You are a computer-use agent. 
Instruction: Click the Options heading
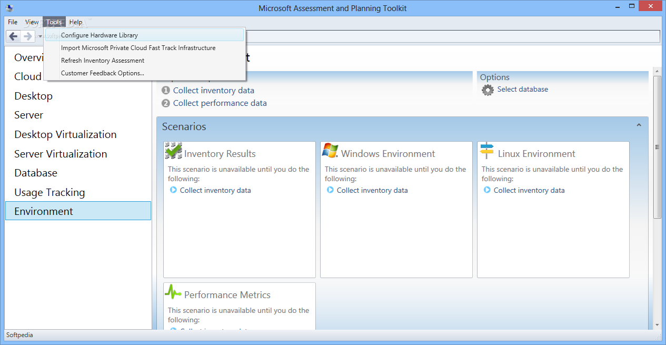coord(495,77)
